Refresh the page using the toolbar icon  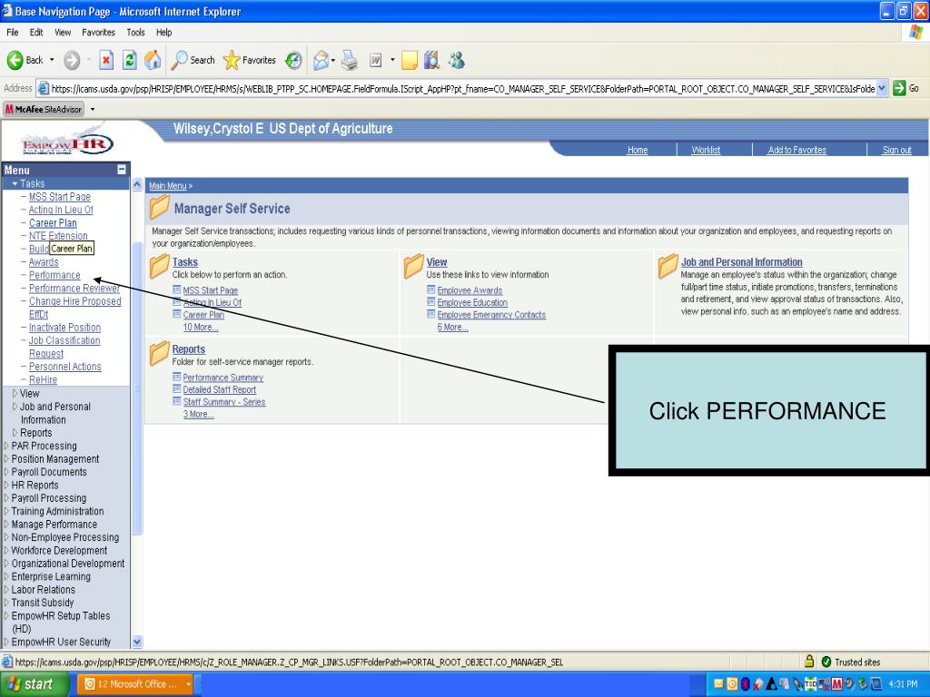point(129,60)
